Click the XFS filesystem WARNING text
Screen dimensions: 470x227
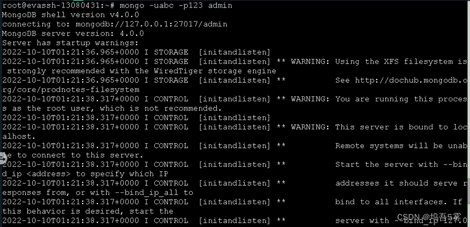pyautogui.click(x=379, y=62)
